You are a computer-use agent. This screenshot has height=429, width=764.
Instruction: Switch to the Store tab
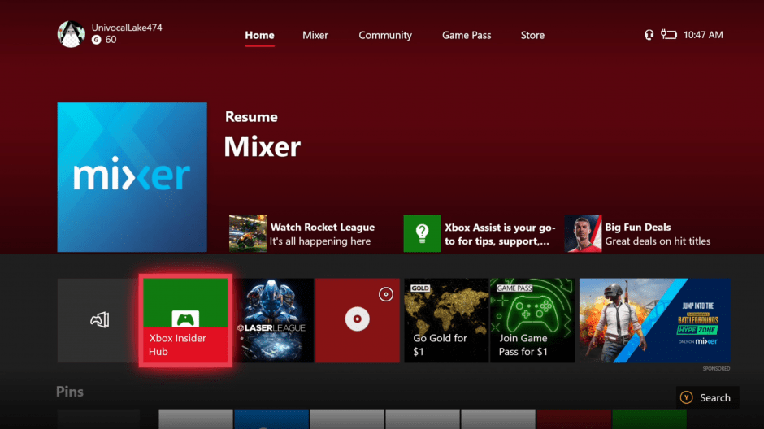(532, 35)
